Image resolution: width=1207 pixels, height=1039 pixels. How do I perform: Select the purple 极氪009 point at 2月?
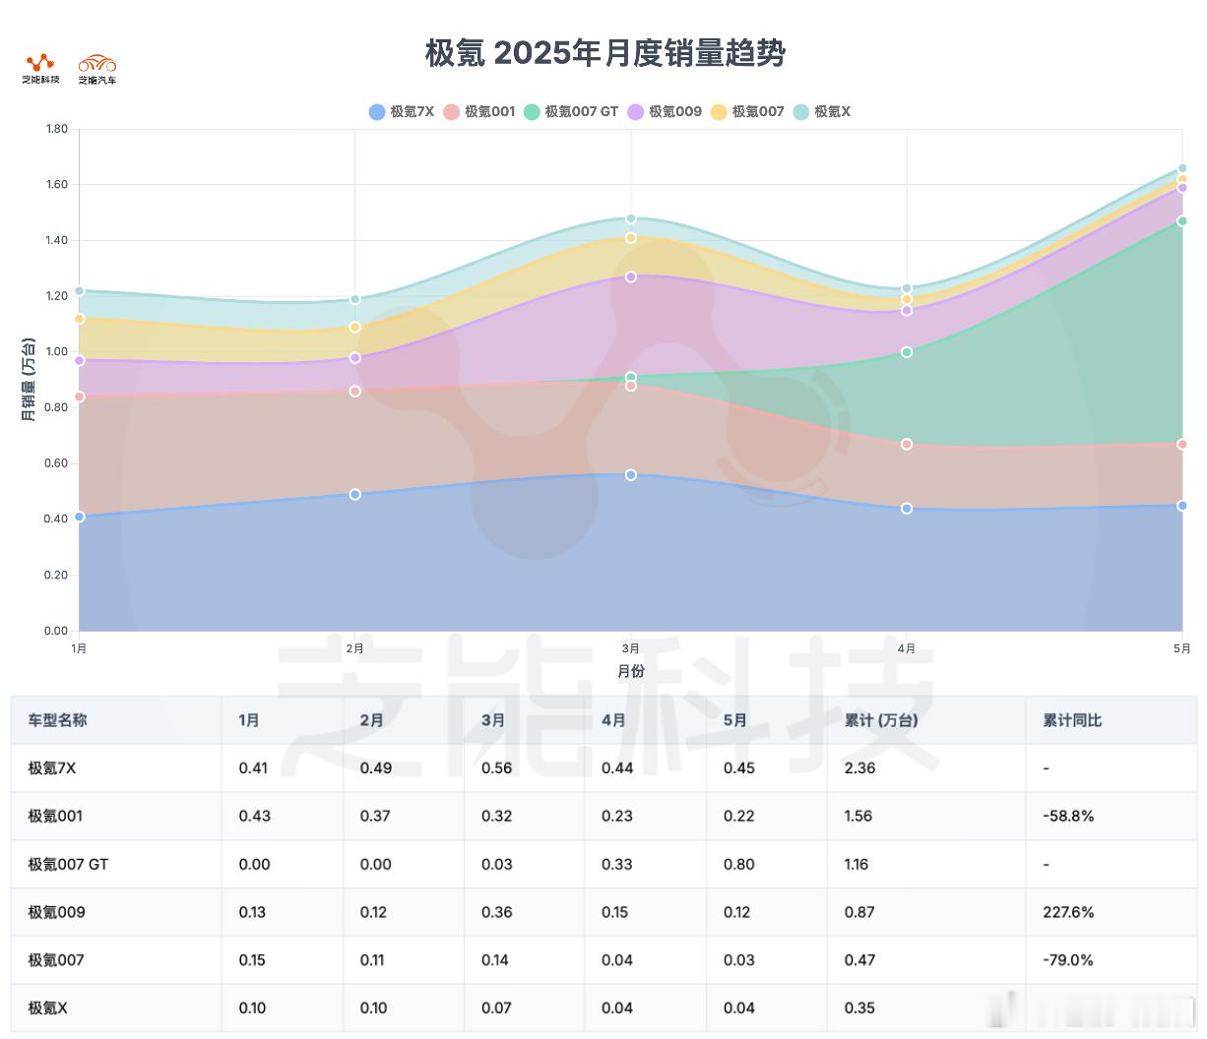[x=355, y=357]
